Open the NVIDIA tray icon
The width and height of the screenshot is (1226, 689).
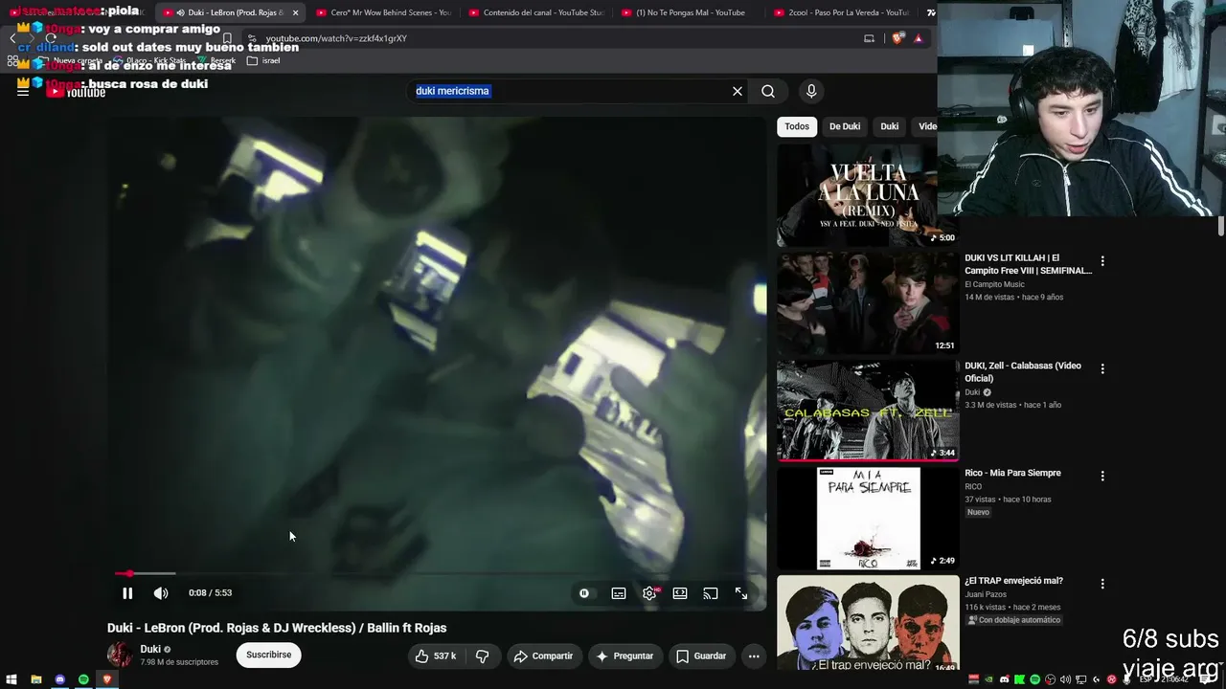[989, 679]
